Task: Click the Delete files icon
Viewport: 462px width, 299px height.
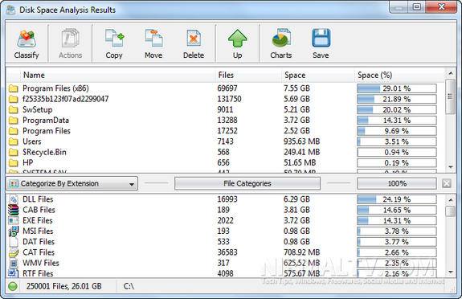Action: pyautogui.click(x=194, y=39)
